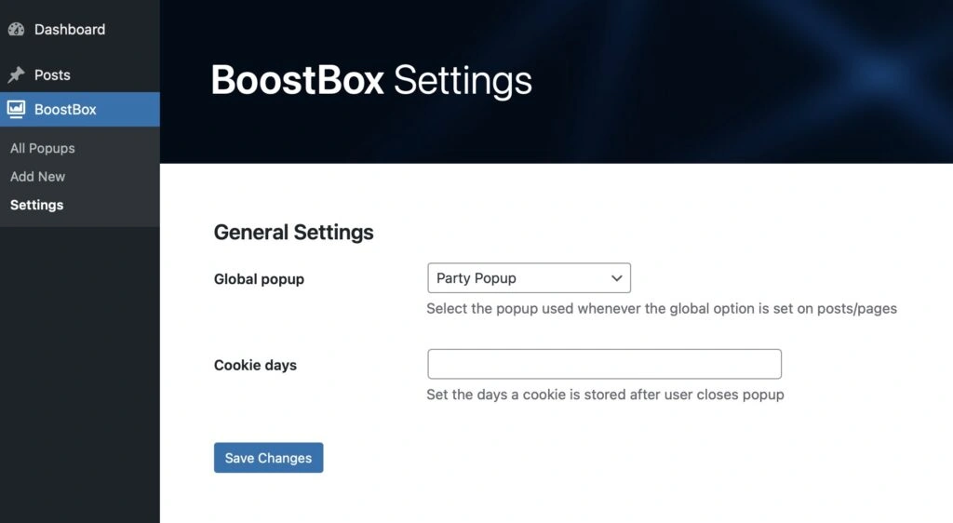Select the Settings submenu entry
The height and width of the screenshot is (523, 953).
36,206
